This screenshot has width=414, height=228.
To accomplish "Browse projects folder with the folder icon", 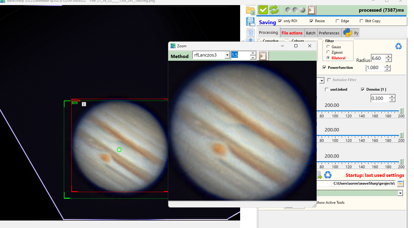I will click(400, 183).
